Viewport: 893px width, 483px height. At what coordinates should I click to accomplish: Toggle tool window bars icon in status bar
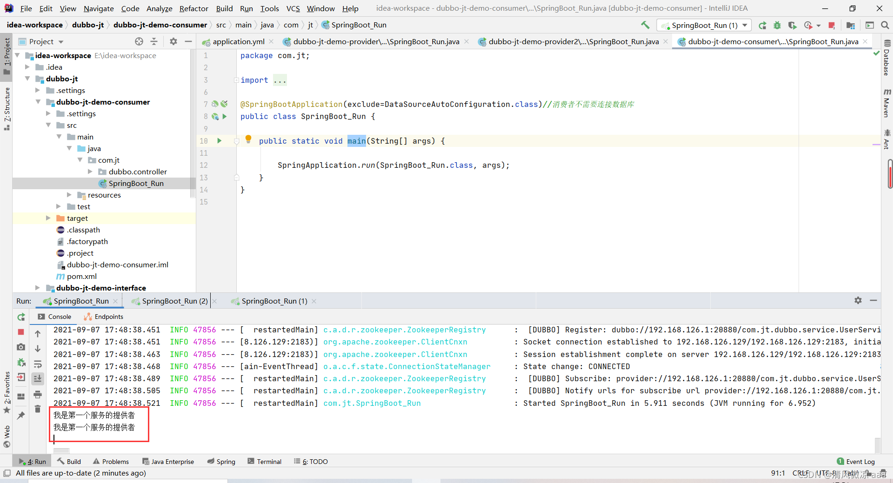pos(7,473)
